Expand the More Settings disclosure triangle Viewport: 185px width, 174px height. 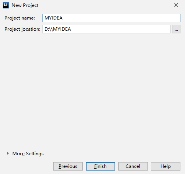pyautogui.click(x=8, y=153)
